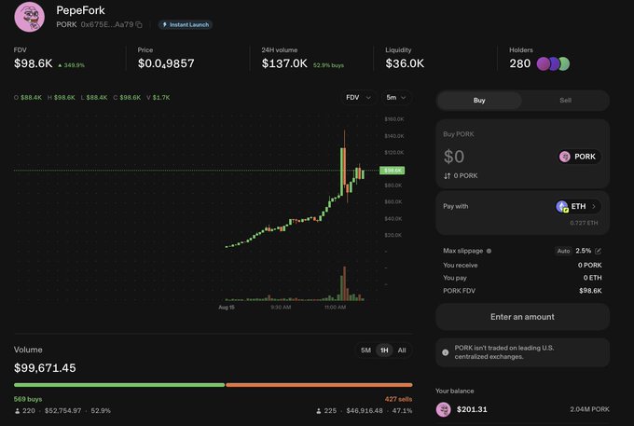Open the 5m interval dropdown

(395, 97)
